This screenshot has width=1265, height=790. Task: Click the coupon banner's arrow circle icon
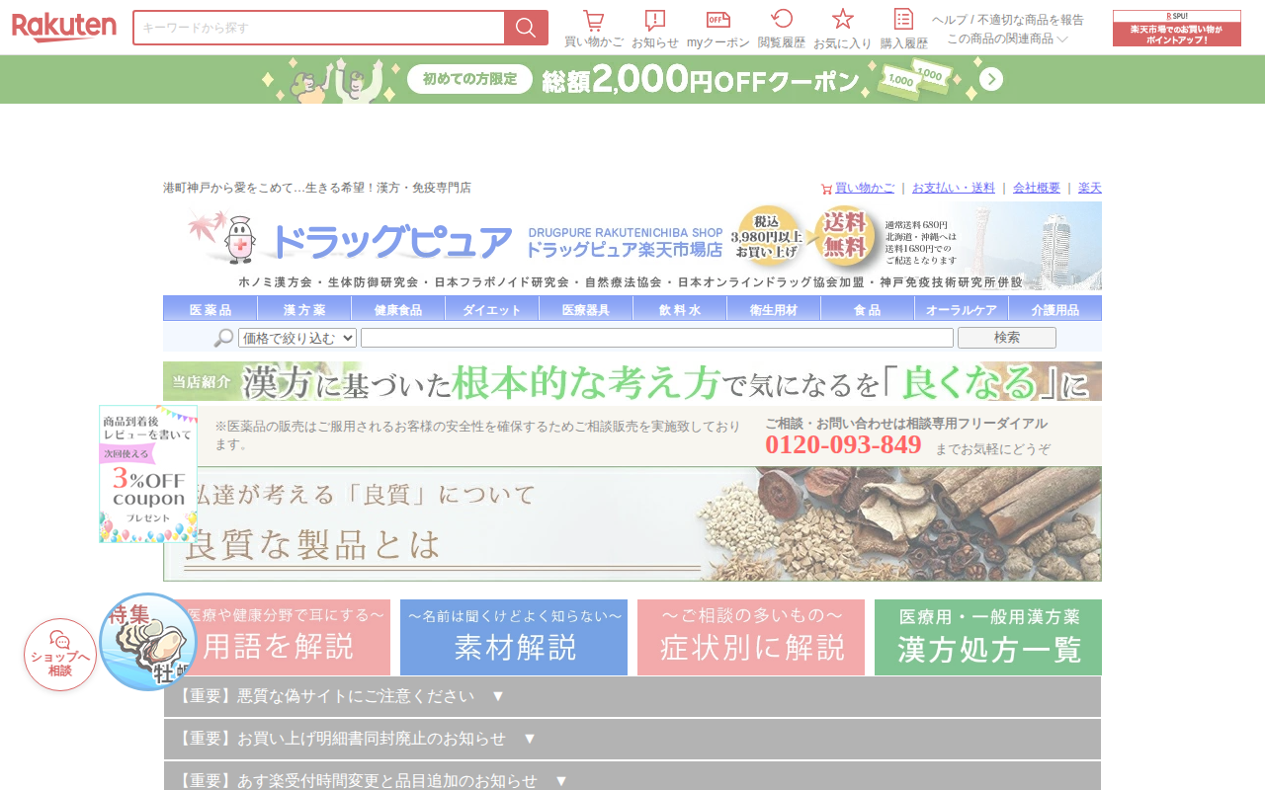point(991,79)
